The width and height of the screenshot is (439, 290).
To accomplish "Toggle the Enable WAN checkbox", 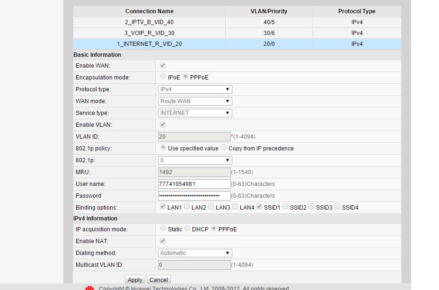I will point(163,66).
